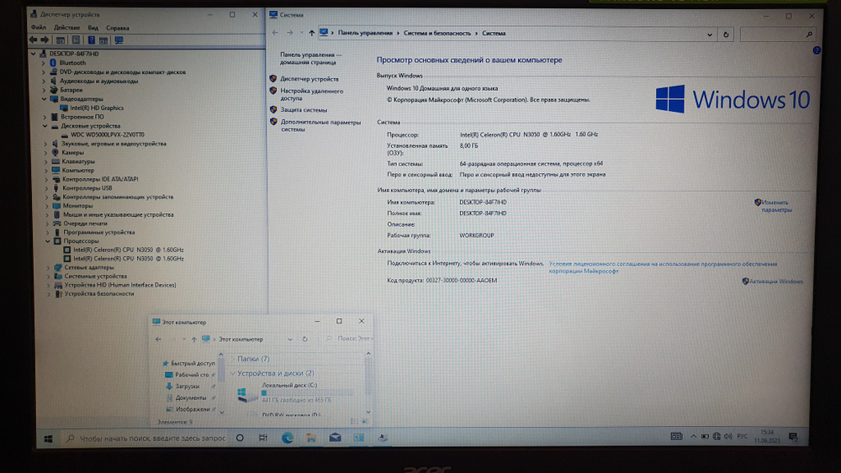This screenshot has height=473, width=841.
Task: Open Условия лицензионного соглашения link
Action: (663, 267)
